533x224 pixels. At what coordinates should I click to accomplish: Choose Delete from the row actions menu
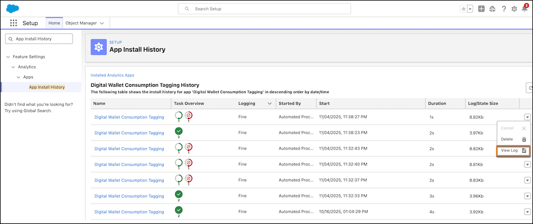[514, 139]
